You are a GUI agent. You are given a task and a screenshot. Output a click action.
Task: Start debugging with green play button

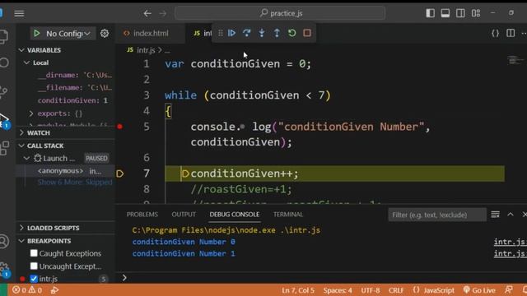click(36, 33)
